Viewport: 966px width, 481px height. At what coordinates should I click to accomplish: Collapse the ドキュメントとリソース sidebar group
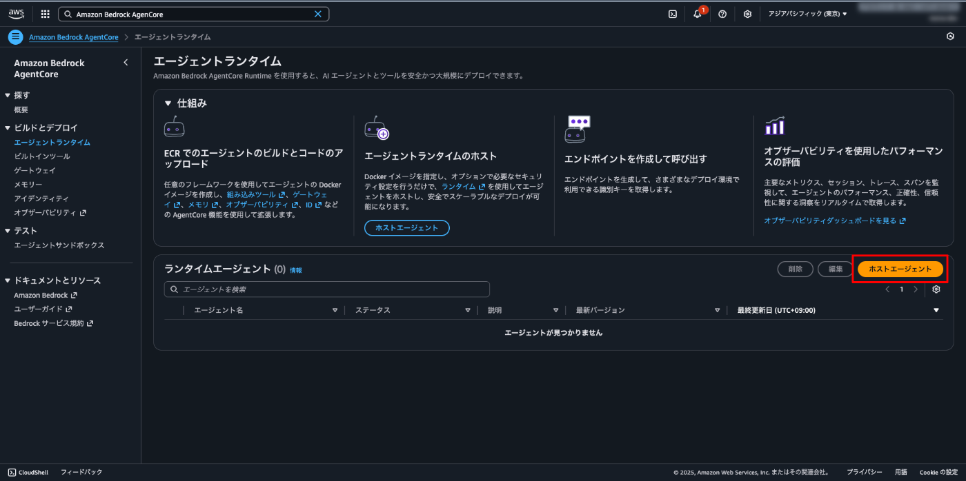coord(8,281)
